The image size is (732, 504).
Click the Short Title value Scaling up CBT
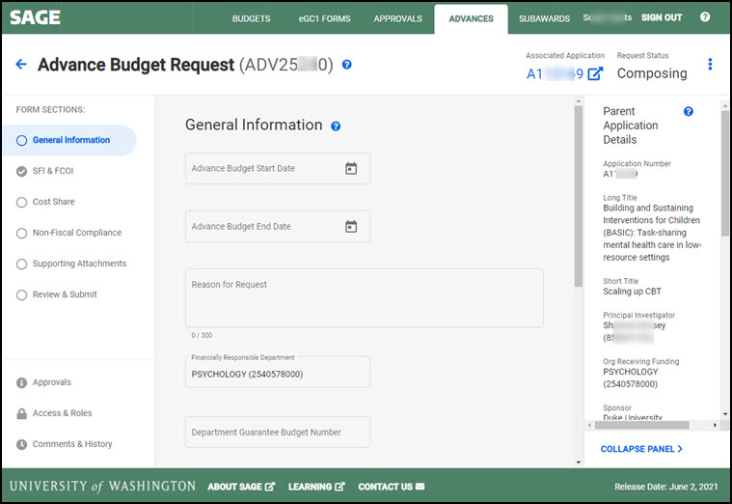[x=632, y=292]
